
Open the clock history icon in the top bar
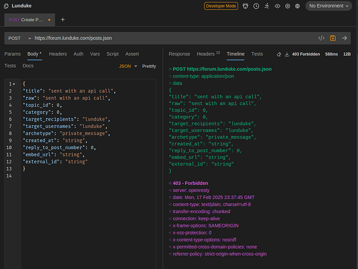(x=256, y=6)
